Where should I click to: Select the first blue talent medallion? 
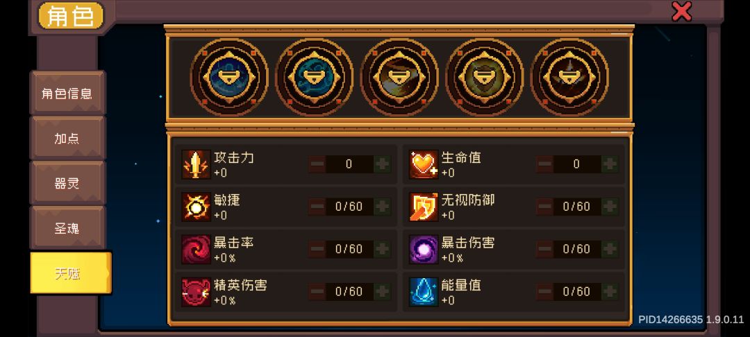[229, 78]
